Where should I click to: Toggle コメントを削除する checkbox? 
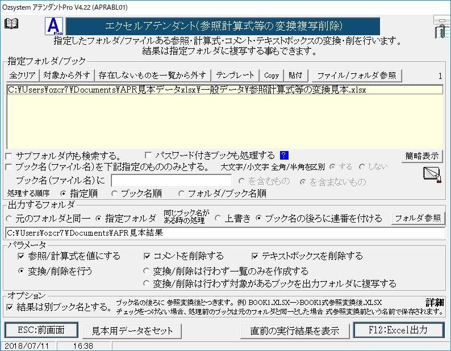click(x=147, y=256)
